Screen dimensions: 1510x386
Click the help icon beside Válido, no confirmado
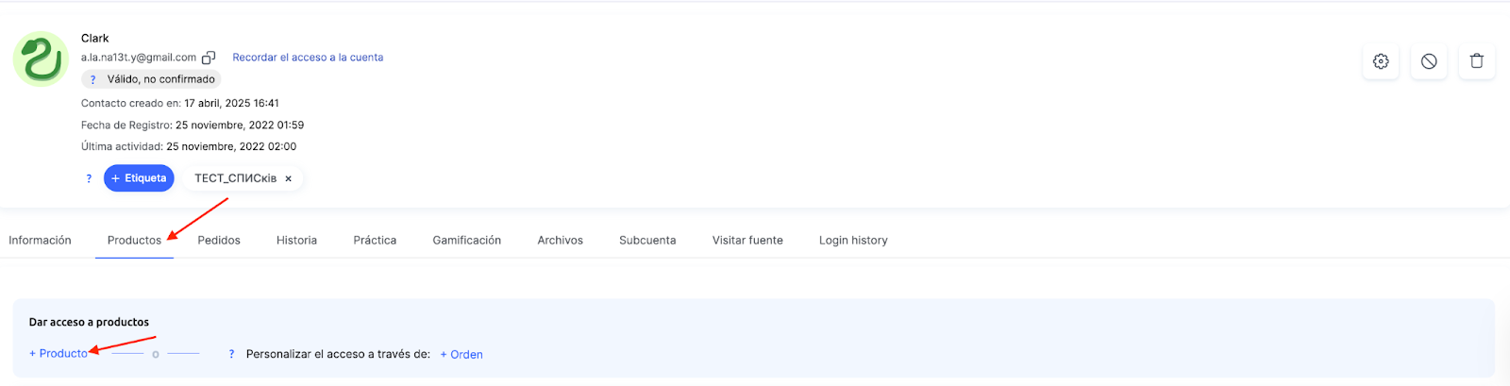point(92,79)
